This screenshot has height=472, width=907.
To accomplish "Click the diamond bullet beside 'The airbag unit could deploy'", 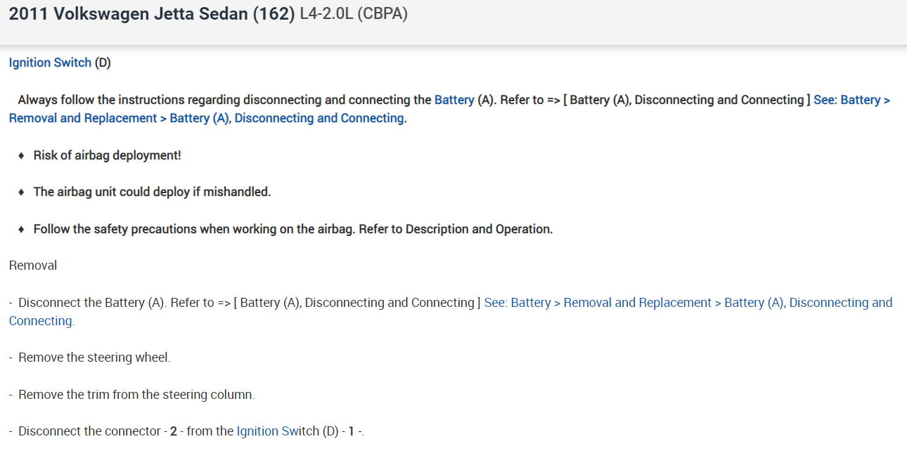I will [22, 192].
